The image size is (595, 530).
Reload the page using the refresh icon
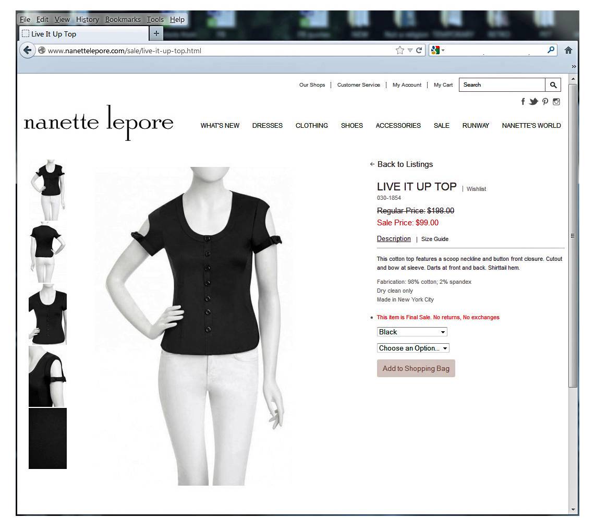419,51
